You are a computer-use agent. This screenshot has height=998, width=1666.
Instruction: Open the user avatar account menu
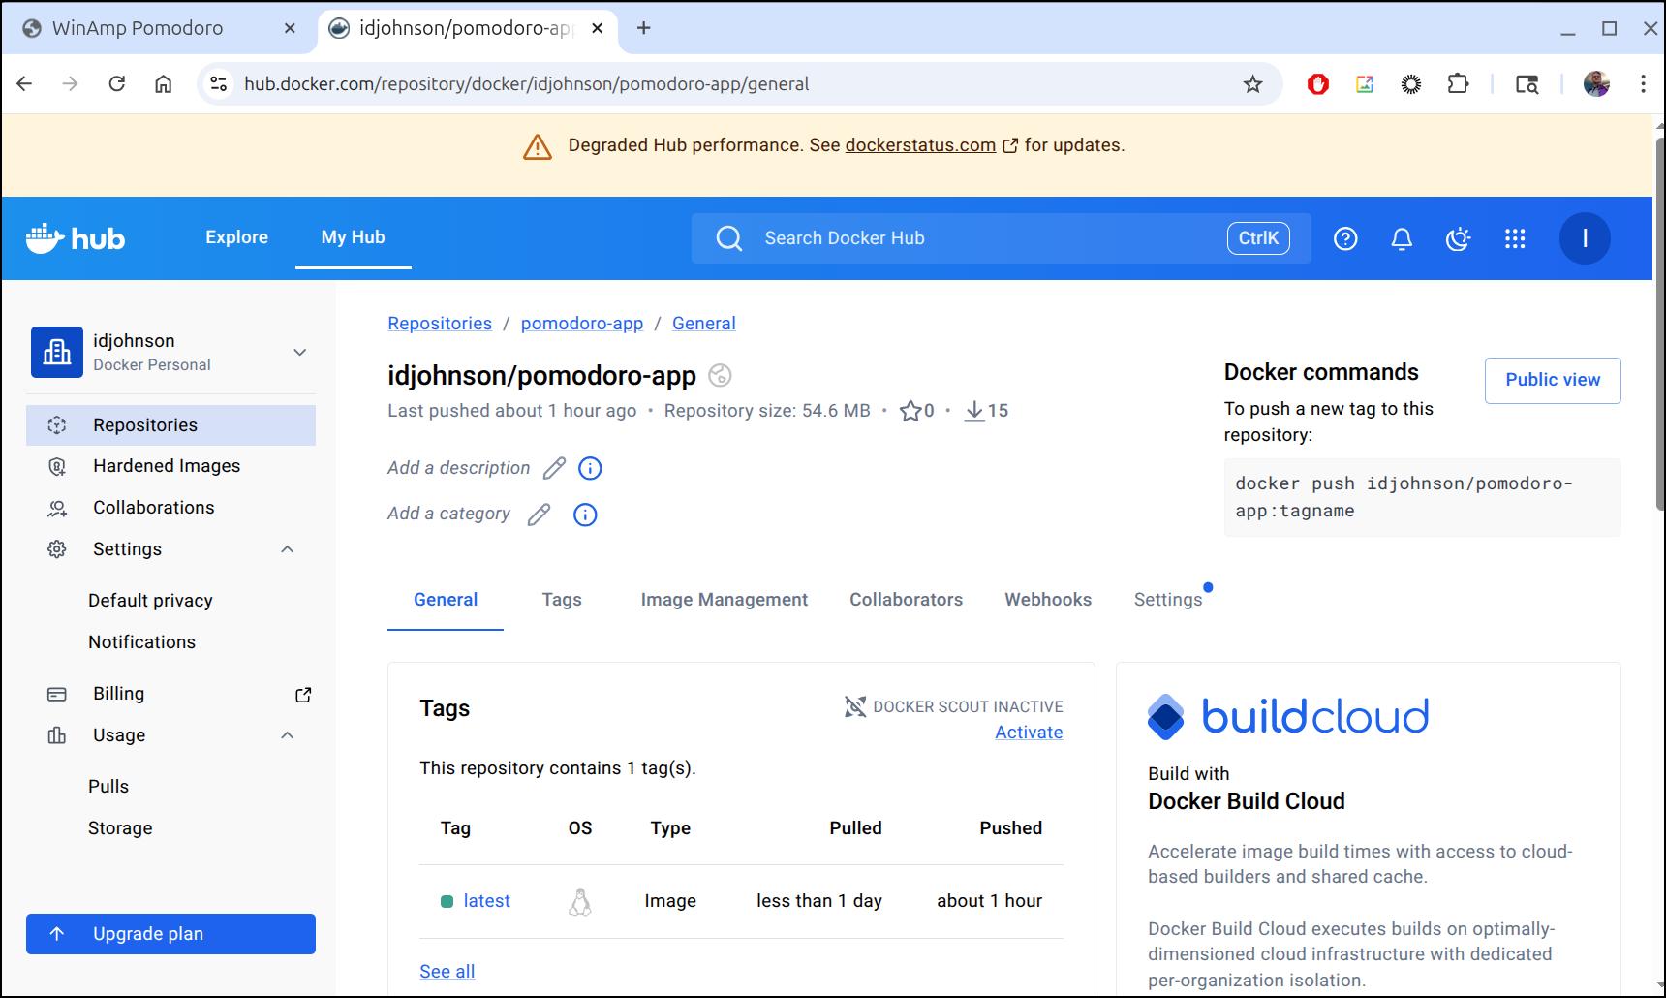click(1585, 238)
